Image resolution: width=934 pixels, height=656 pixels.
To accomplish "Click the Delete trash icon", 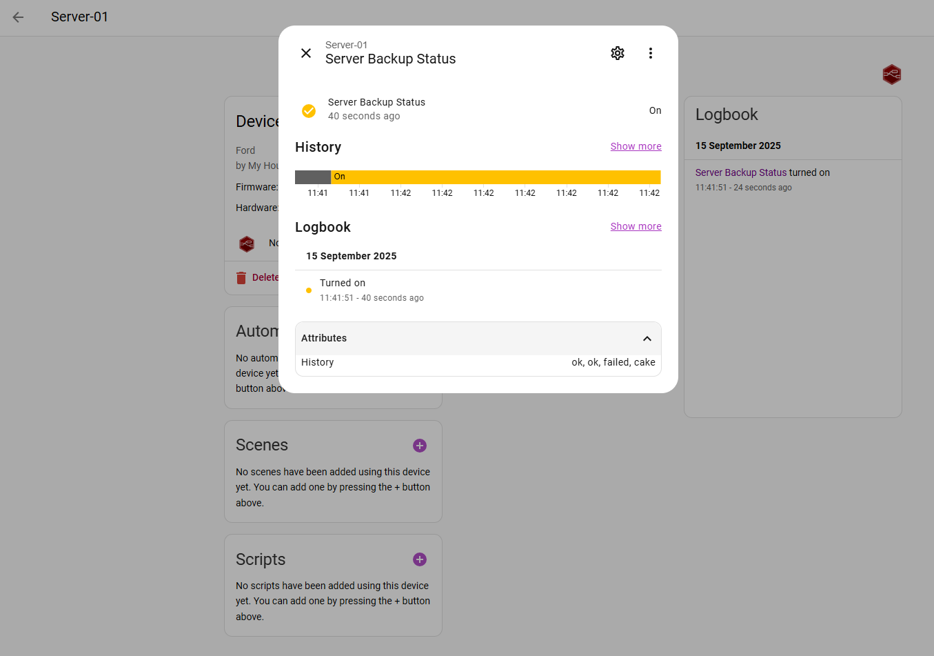I will point(241,278).
